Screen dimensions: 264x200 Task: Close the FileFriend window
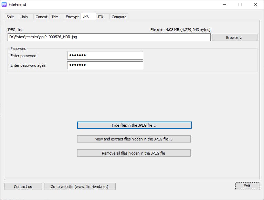pyautogui.click(x=256, y=4)
